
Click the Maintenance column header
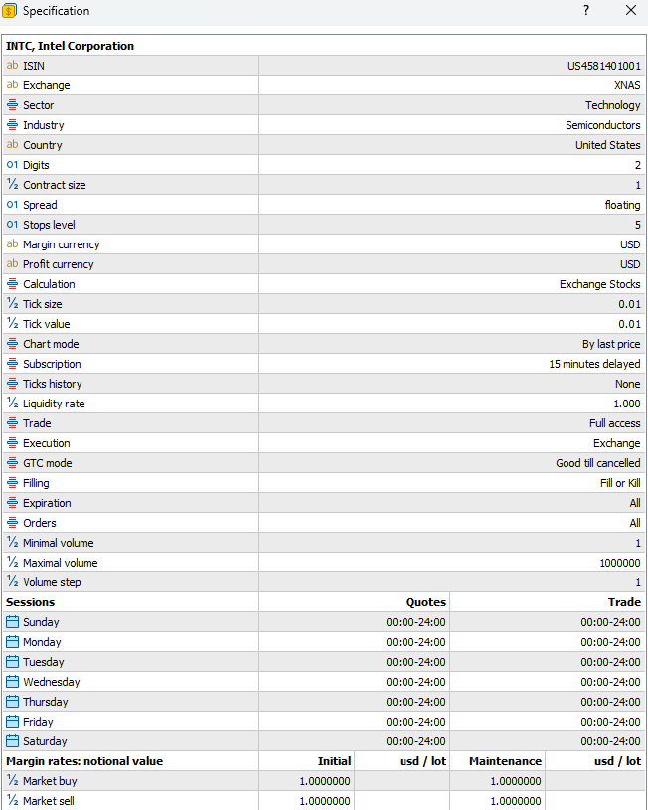coord(505,761)
